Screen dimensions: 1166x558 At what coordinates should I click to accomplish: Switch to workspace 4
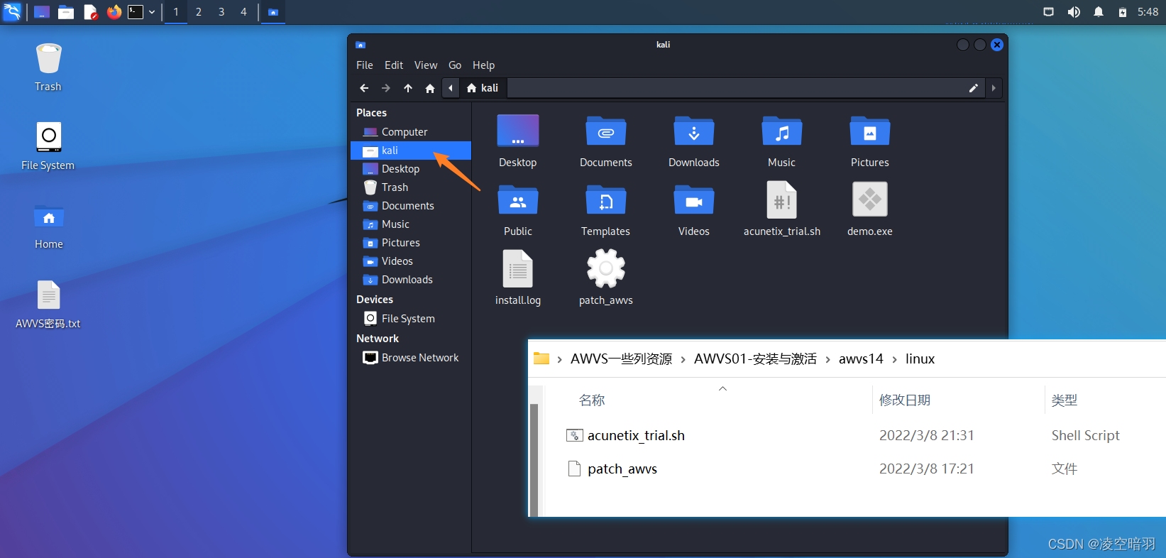(x=243, y=12)
